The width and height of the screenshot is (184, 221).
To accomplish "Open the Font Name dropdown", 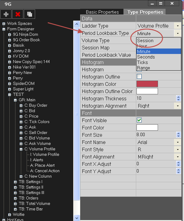I will 178,142.
